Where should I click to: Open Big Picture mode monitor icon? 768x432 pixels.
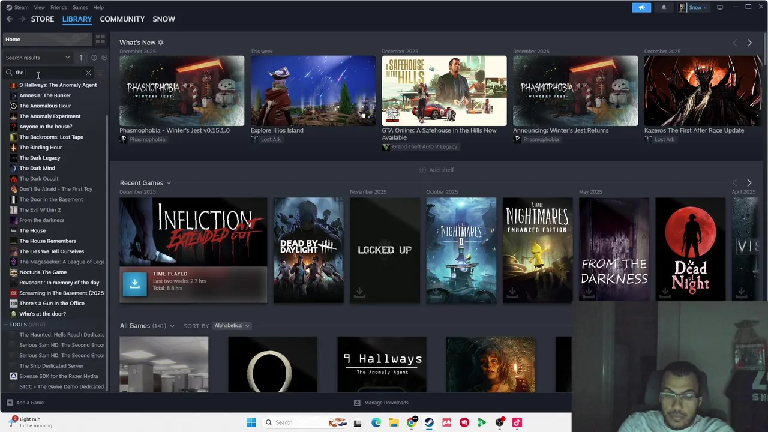tap(720, 7)
